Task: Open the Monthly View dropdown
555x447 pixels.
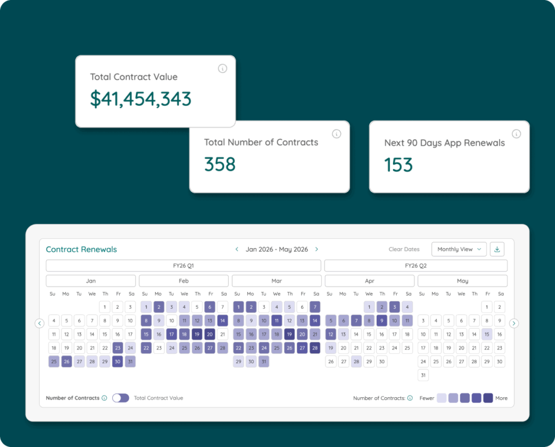Action: pyautogui.click(x=459, y=249)
